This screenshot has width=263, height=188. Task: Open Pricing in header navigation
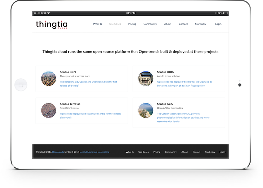(132, 24)
